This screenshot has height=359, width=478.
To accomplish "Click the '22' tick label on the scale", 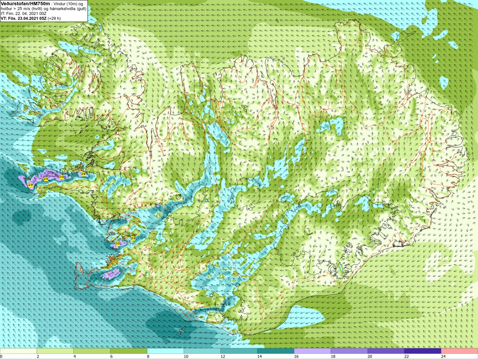I will 407,357.
